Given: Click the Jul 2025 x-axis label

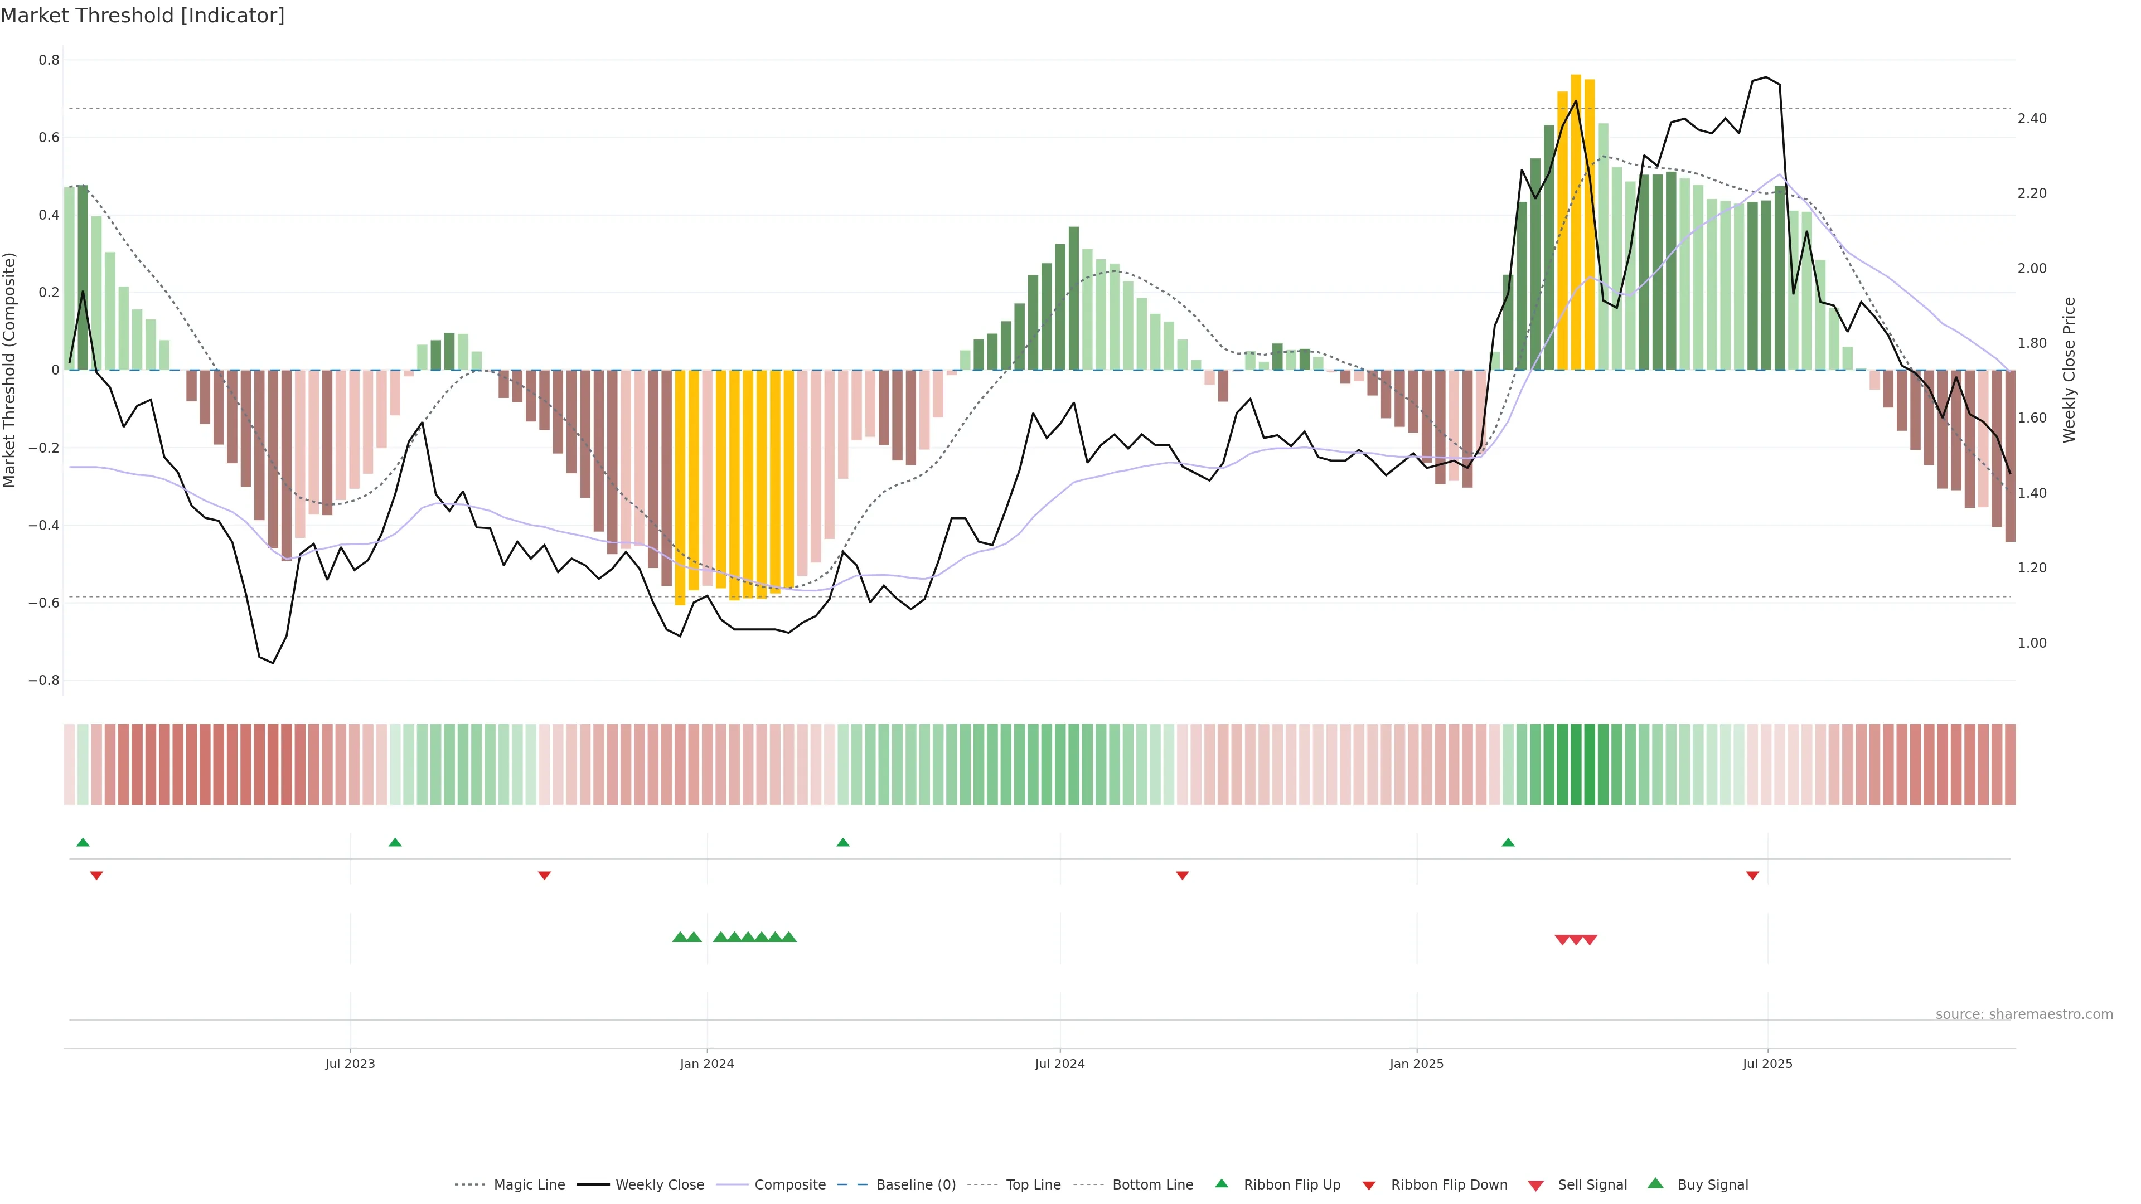Looking at the screenshot, I should pos(1767,1064).
